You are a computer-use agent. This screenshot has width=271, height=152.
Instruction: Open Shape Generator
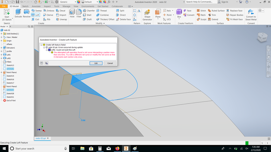147,15
